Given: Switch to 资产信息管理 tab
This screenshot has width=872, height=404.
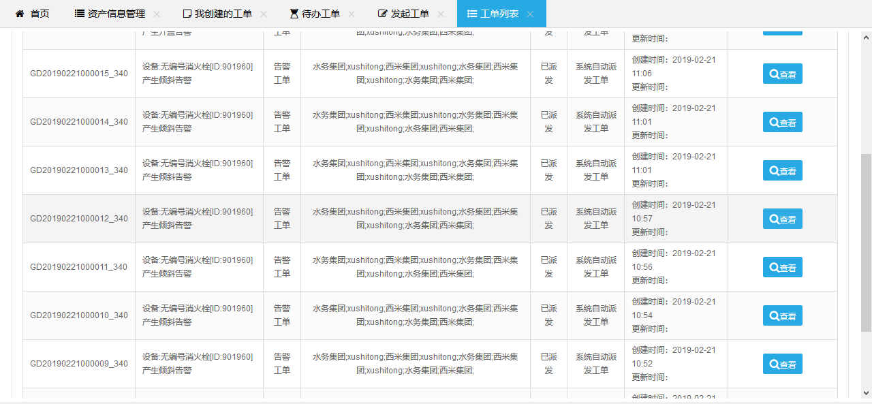Looking at the screenshot, I should coord(109,14).
